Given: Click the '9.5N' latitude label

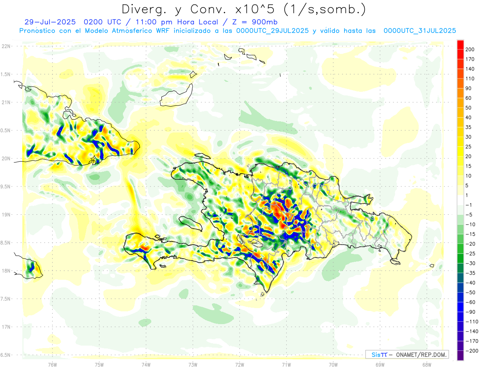Looking at the screenshot, I should (x=6, y=186).
